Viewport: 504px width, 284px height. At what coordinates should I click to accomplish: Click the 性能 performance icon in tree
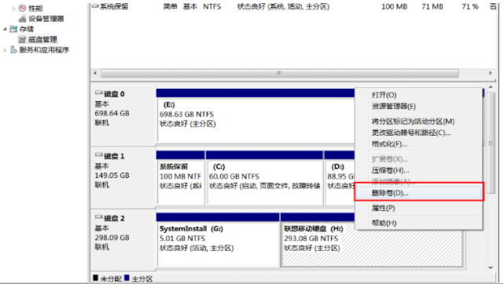click(x=22, y=8)
